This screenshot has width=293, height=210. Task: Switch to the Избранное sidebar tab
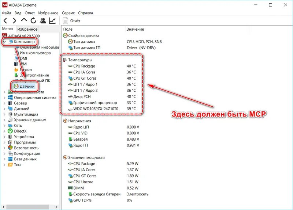click(x=27, y=29)
